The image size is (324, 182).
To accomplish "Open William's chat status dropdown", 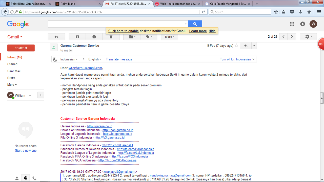I will (x=30, y=96).
